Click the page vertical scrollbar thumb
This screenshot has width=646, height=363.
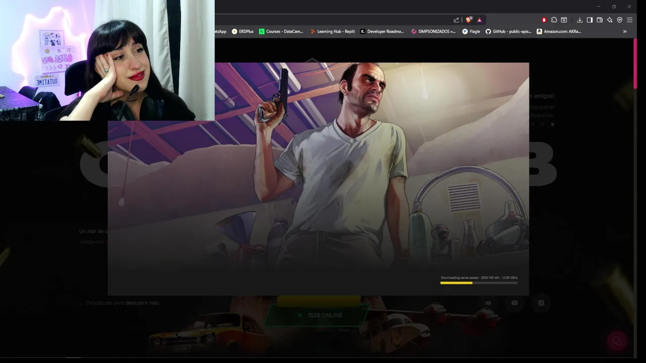pyautogui.click(x=635, y=63)
